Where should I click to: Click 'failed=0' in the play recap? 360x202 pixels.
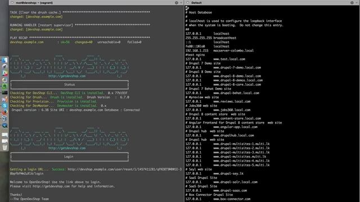pyautogui.click(x=134, y=42)
